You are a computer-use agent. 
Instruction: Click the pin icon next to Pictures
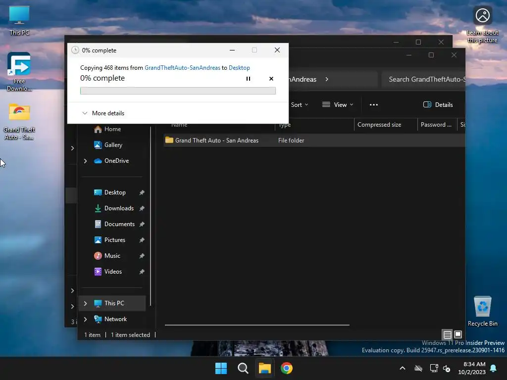pos(142,240)
